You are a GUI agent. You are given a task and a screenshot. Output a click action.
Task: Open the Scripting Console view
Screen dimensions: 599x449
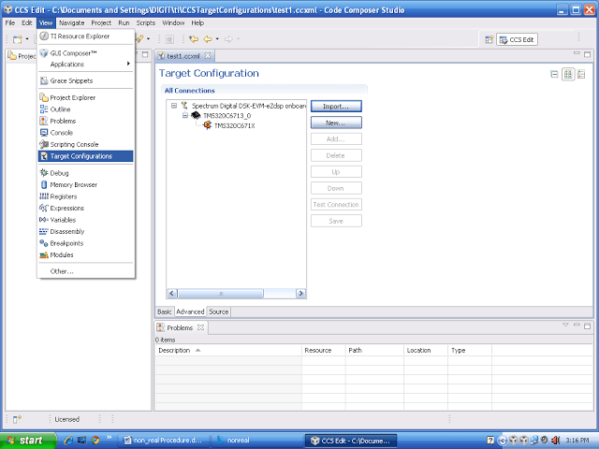(85, 144)
